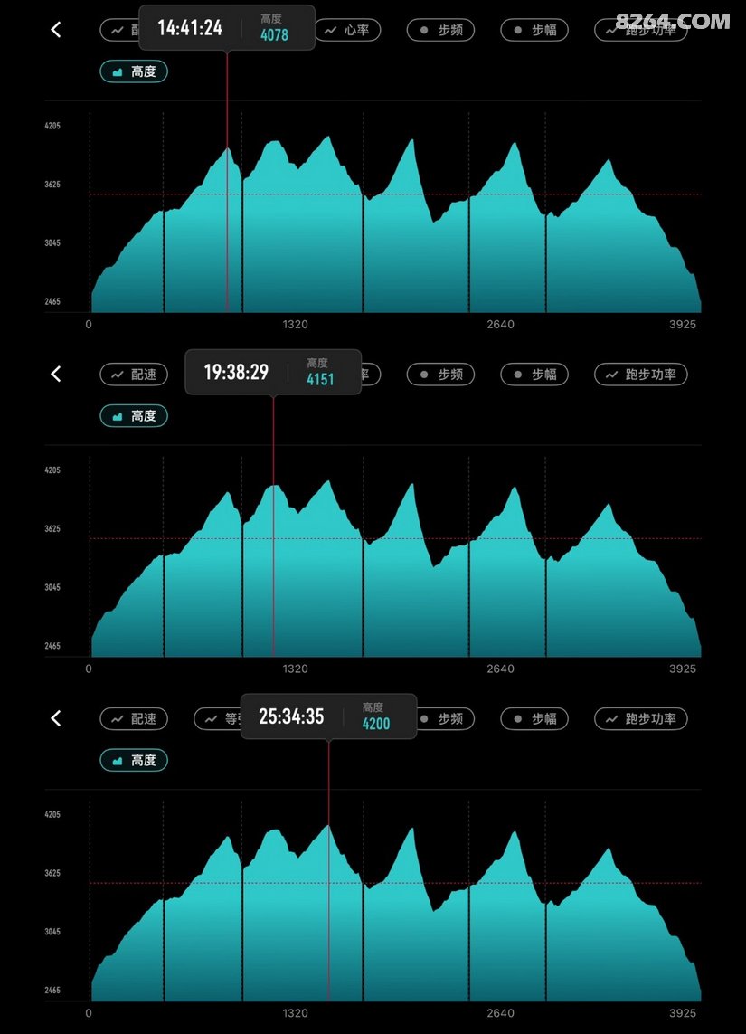The height and width of the screenshot is (1034, 746).
Task: Click axis label 2640 below the 19:38:29 chart
Action: 500,668
